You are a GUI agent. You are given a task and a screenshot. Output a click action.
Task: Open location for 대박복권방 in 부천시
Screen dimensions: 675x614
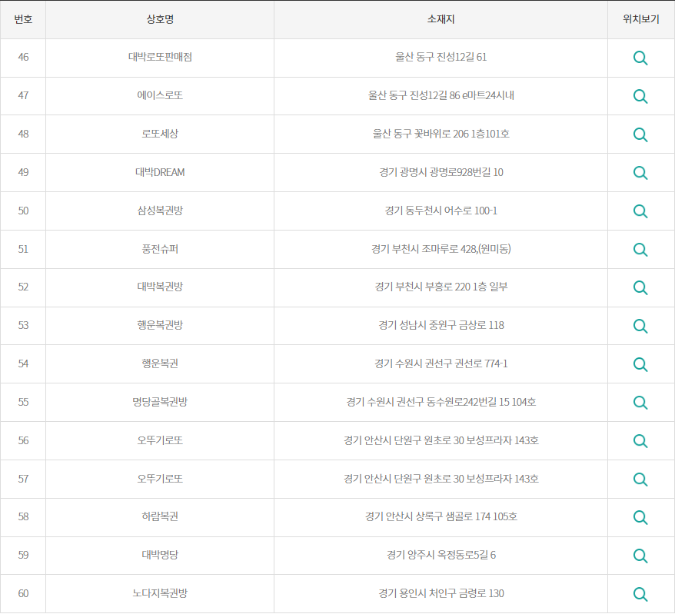point(640,287)
